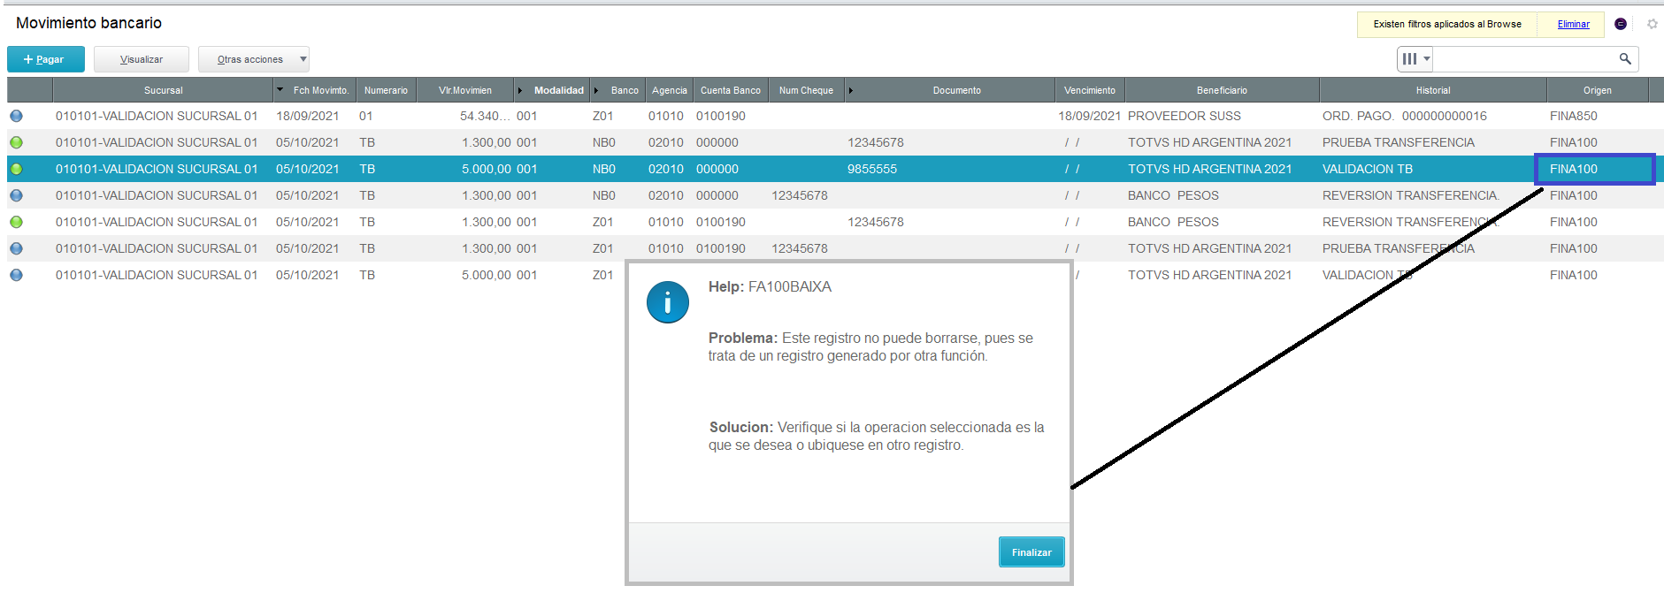Click the Eliminar filters link
This screenshot has width=1664, height=601.
(1573, 24)
